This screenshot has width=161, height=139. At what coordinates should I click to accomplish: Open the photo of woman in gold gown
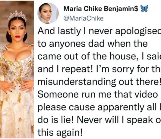click(x=17, y=69)
